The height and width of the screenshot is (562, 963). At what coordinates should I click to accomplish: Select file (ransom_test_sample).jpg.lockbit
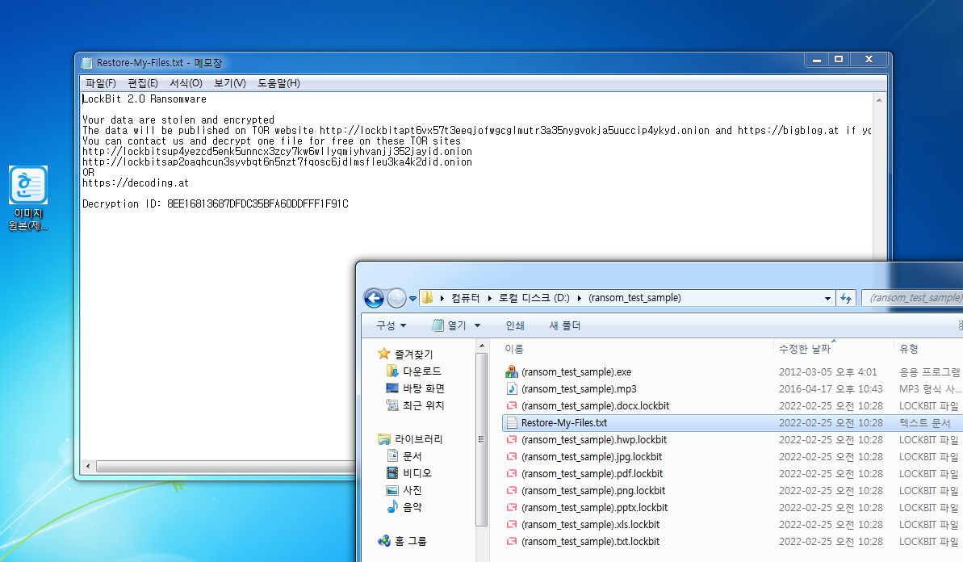click(x=592, y=457)
